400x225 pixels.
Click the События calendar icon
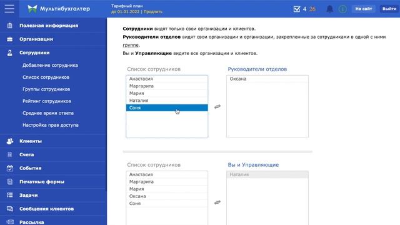[x=10, y=168]
